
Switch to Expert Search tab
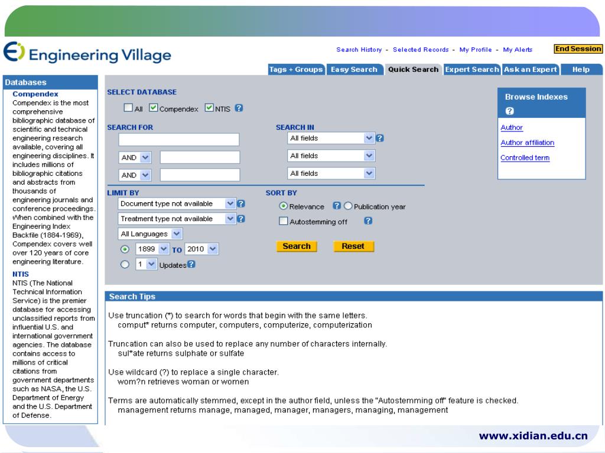click(472, 70)
